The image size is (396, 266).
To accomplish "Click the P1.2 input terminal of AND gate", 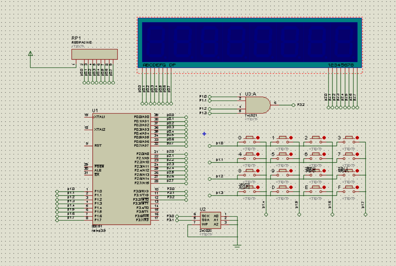I will [x=210, y=109].
